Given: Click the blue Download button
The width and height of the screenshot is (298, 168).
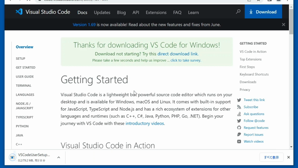Looking at the screenshot, I should 263,12.
